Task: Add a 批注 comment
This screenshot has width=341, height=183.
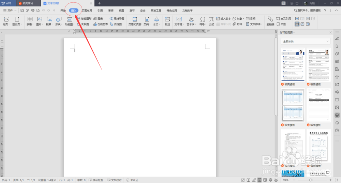Action: (x=167, y=21)
